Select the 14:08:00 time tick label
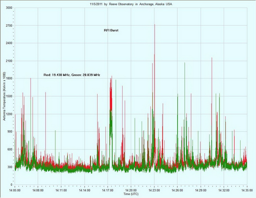Image resolution: width=256 pixels, height=198 pixels. (38, 190)
